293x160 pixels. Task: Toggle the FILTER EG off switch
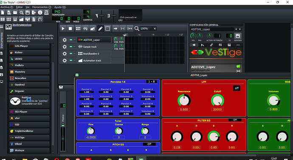click(235, 120)
